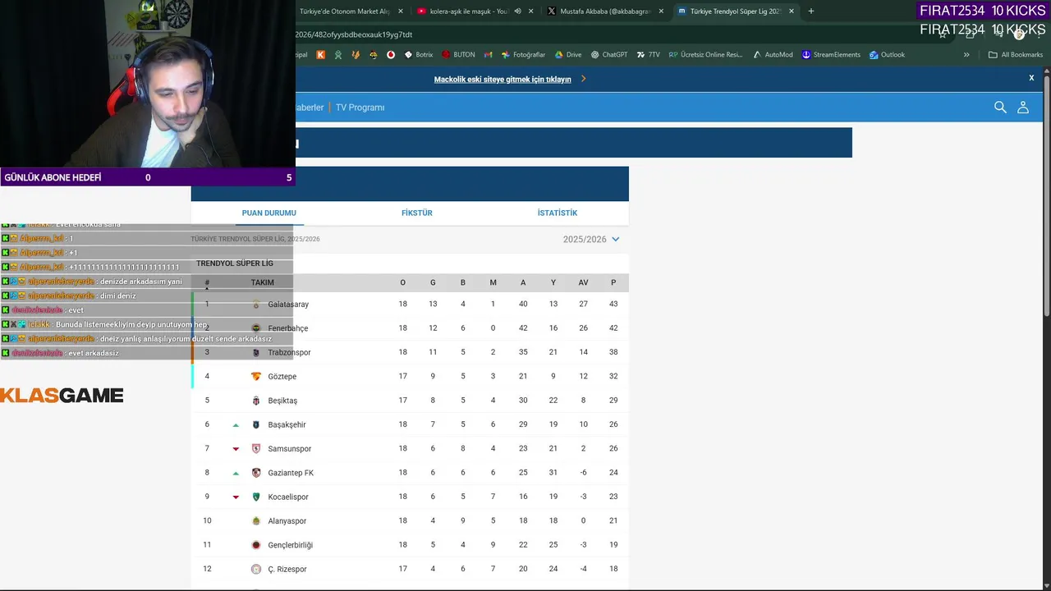
Task: Click the page vertical scrollbar
Action: (x=1047, y=197)
